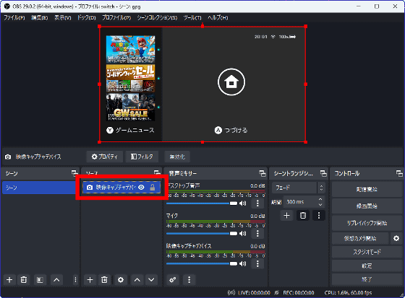Add a new scene with plus
The width and height of the screenshot is (405, 298).
(9, 280)
